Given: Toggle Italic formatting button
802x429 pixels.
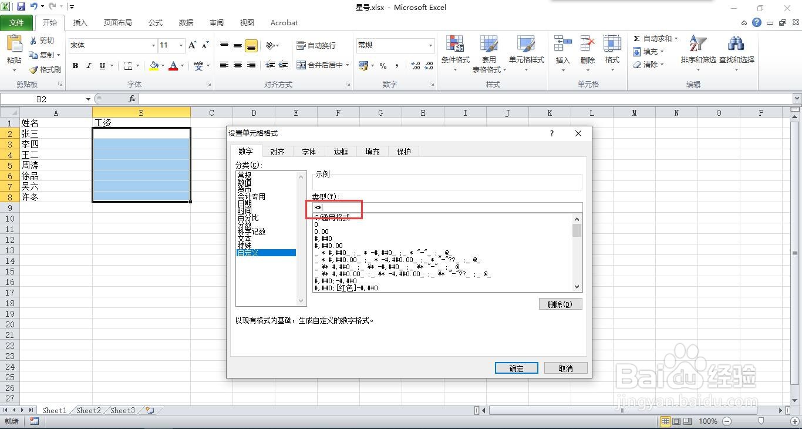Looking at the screenshot, I should 89,66.
